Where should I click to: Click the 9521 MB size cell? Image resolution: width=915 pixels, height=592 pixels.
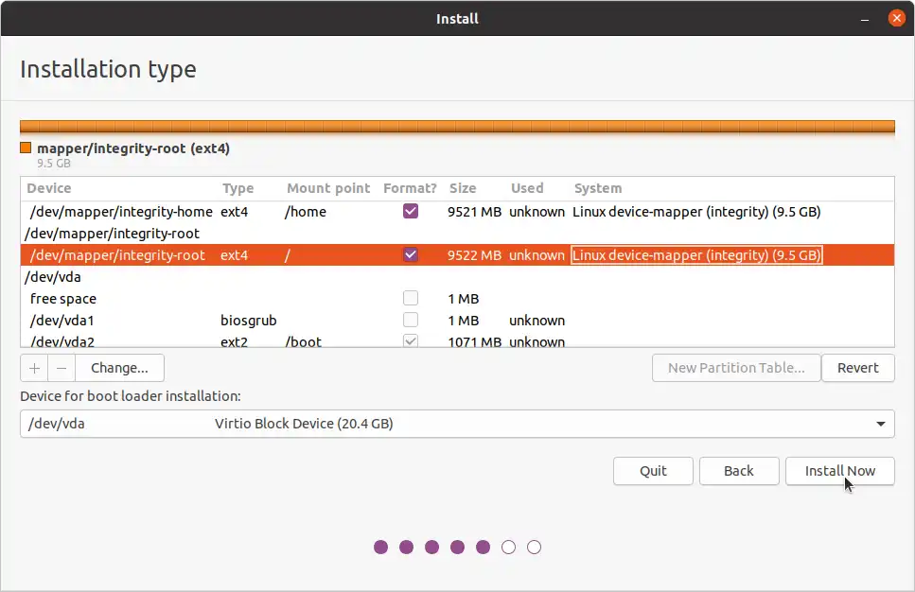coord(474,212)
